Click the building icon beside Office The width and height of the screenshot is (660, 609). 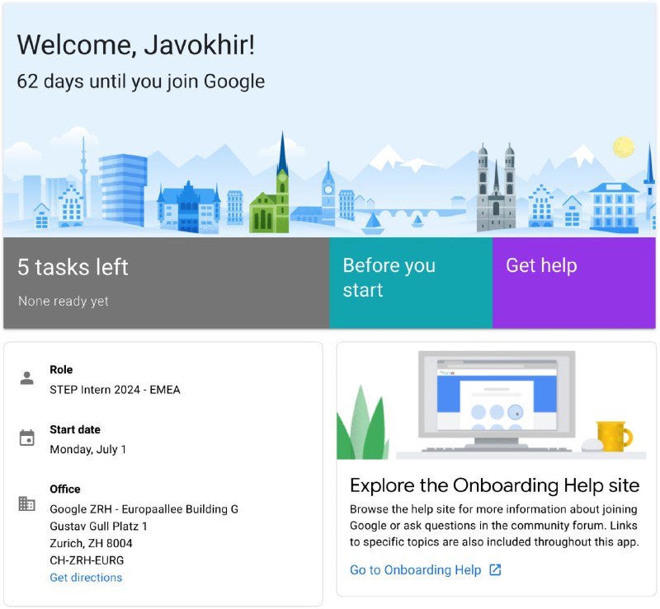tap(26, 504)
